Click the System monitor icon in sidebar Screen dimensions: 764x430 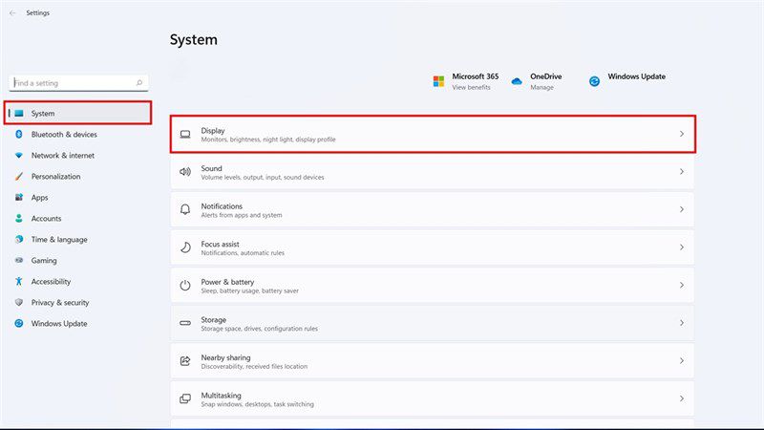point(19,113)
